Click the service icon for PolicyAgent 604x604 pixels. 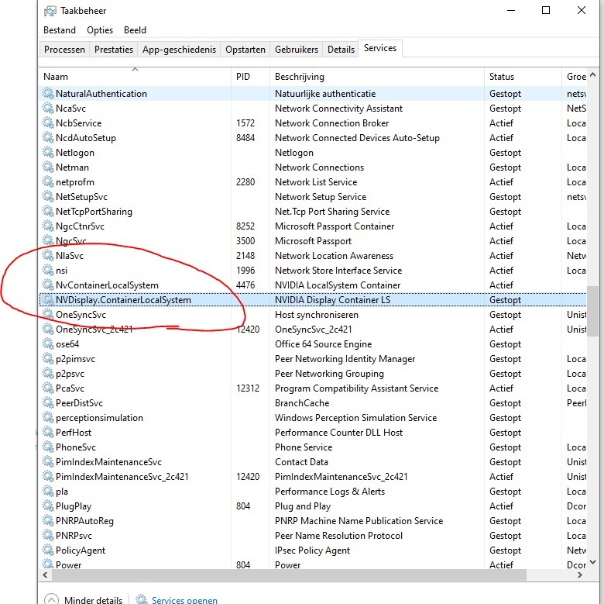48,550
